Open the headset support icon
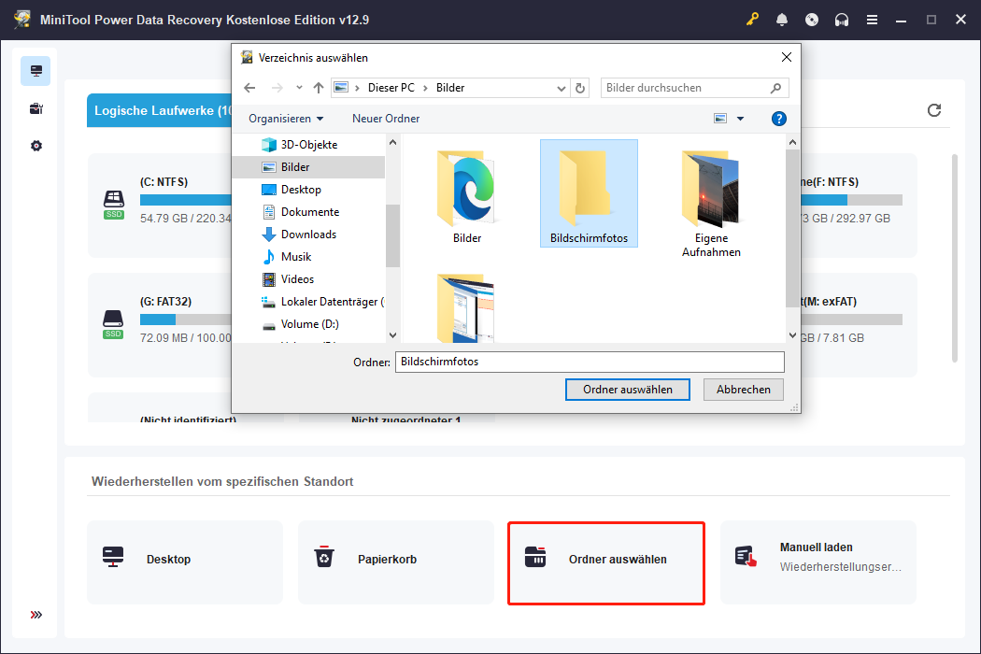This screenshot has width=981, height=654. [842, 20]
